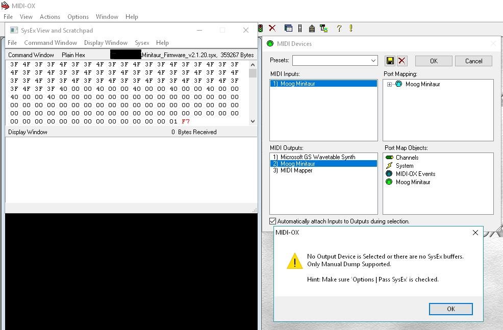Screen dimensions: 503x330
Task: Select the Channels port map object
Action: point(407,158)
